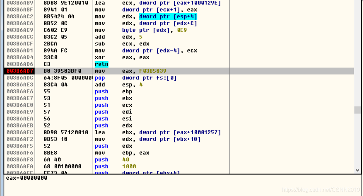The width and height of the screenshot is (363, 196).
Task: Select the push 40 instruction
Action: 112,160
